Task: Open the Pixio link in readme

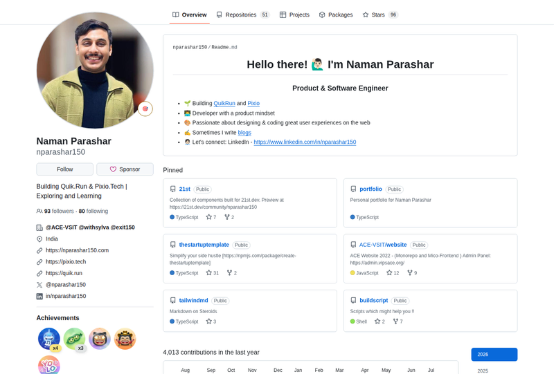Action: [x=253, y=104]
